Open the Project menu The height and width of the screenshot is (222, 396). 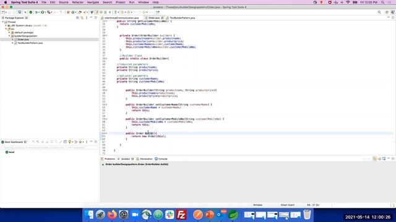[x=121, y=2]
